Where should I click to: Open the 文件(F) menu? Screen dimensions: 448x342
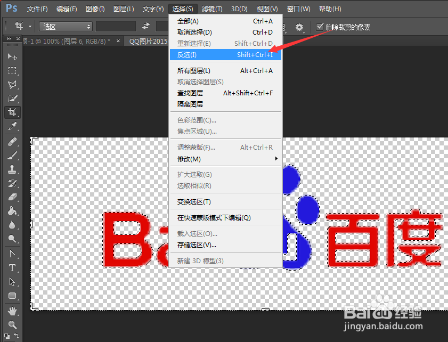point(37,9)
